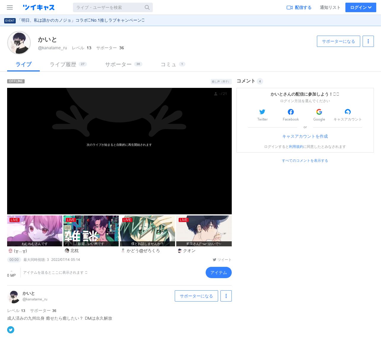The height and width of the screenshot is (355, 381).
Task: Expand the ログイン dropdown
Action: tap(361, 7)
